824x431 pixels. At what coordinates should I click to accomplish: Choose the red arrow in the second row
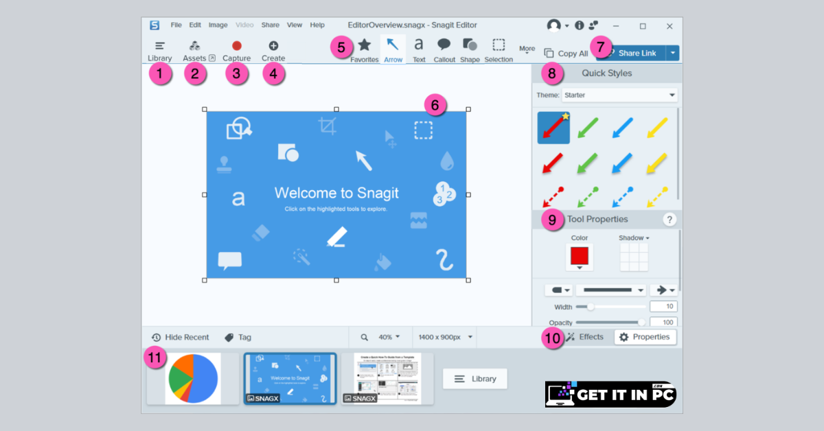click(x=553, y=164)
